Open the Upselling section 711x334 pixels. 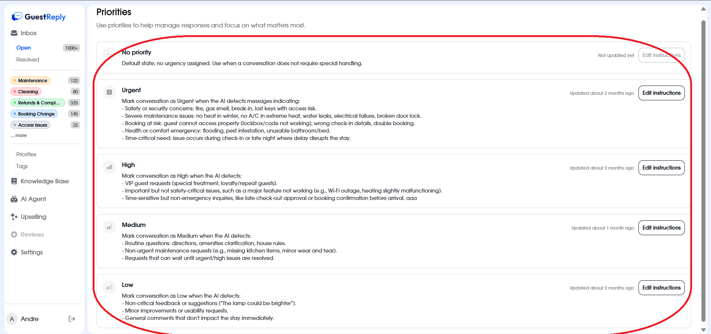tap(33, 217)
